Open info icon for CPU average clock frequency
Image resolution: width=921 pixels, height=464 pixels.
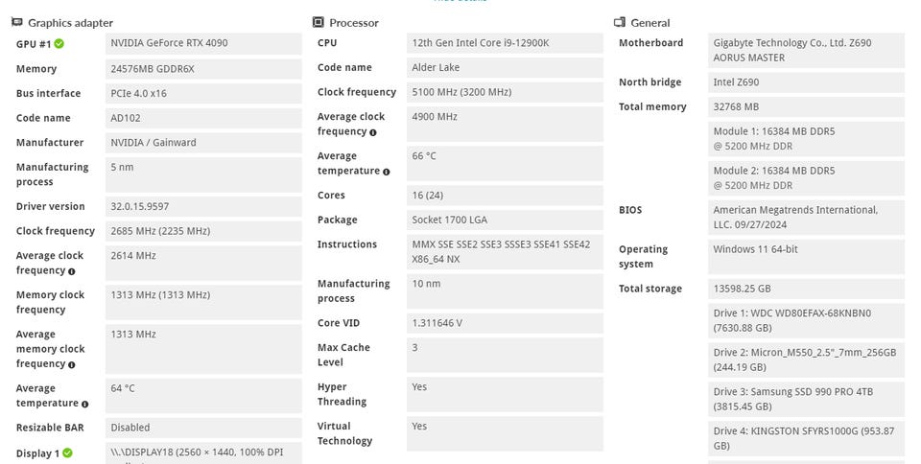[373, 132]
